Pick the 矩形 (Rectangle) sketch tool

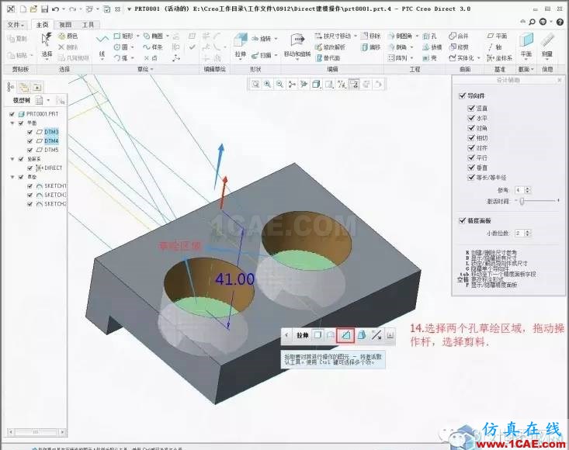123,36
